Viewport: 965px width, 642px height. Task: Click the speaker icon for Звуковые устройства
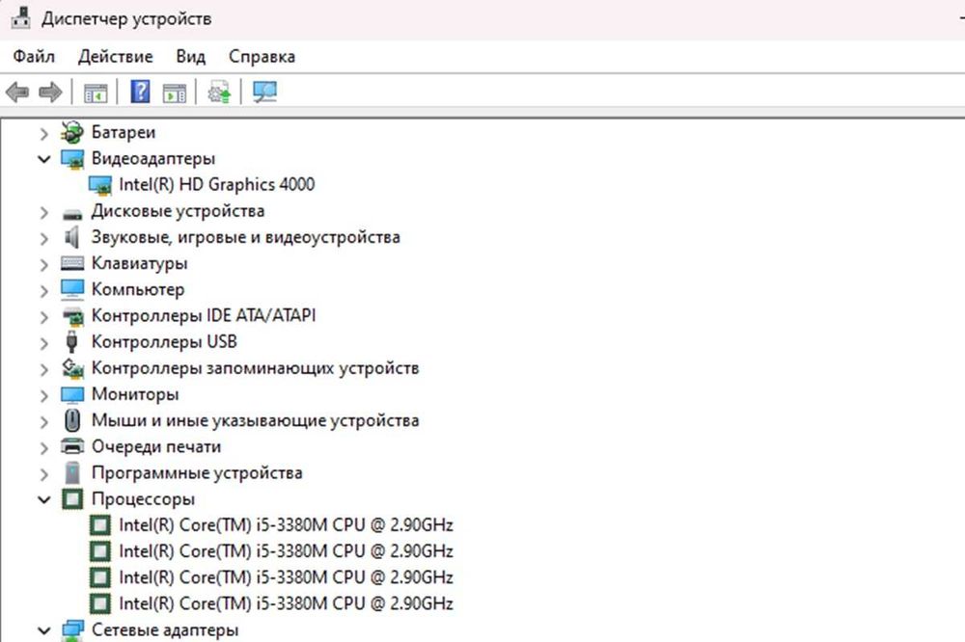point(72,237)
